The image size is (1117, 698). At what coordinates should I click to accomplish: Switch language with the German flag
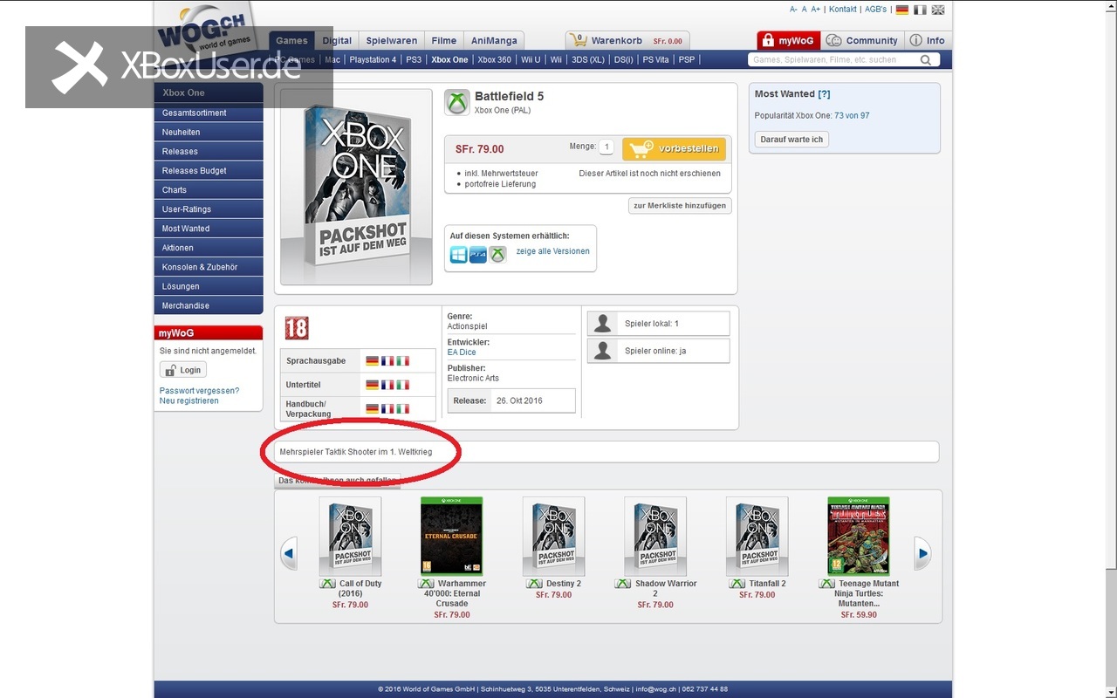pos(901,10)
